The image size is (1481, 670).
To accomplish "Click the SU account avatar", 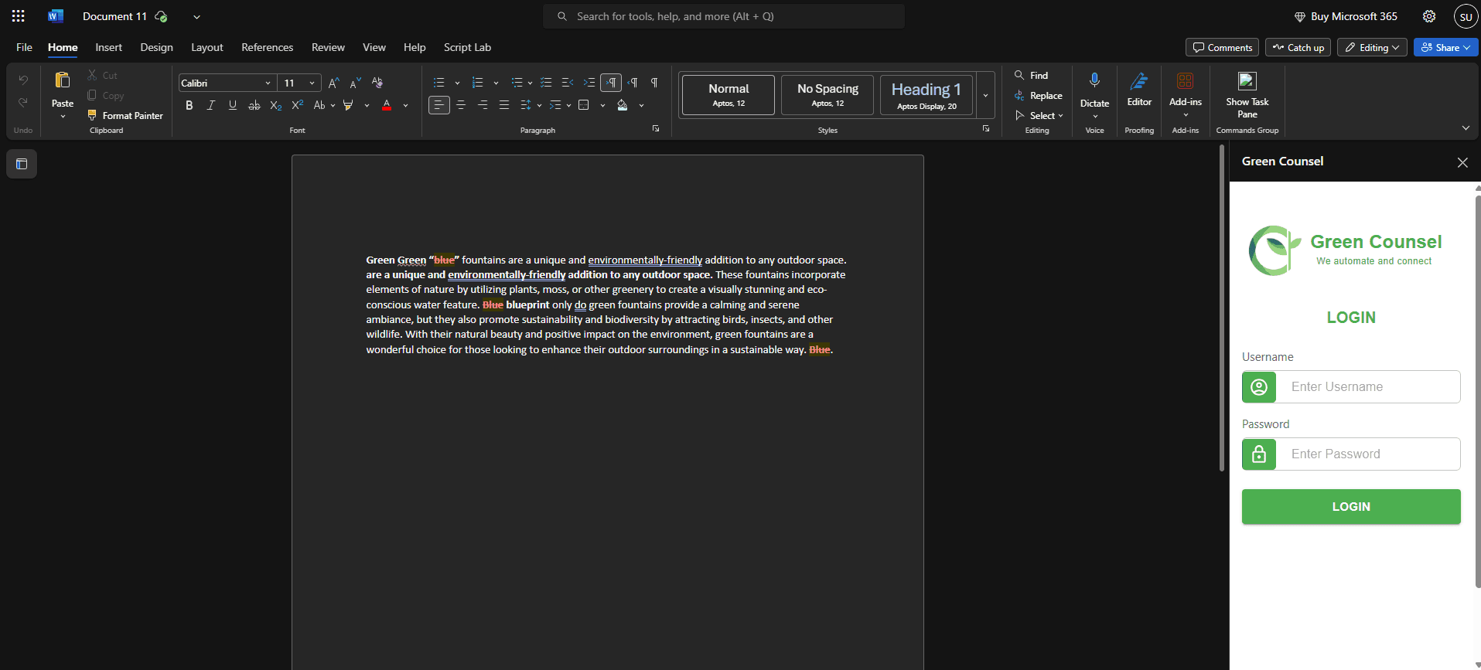I will [1466, 16].
